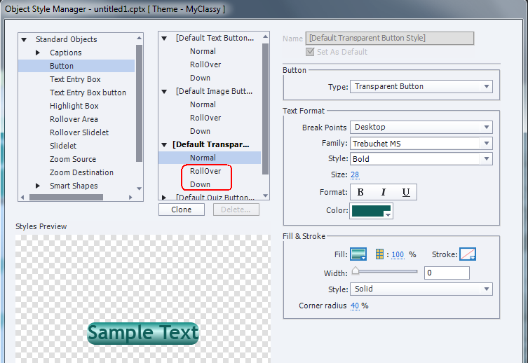Click the fill pattern grid icon
This screenshot has width=528, height=363.
click(380, 254)
